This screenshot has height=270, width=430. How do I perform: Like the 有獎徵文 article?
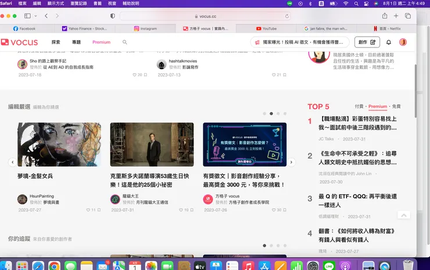[274, 210]
